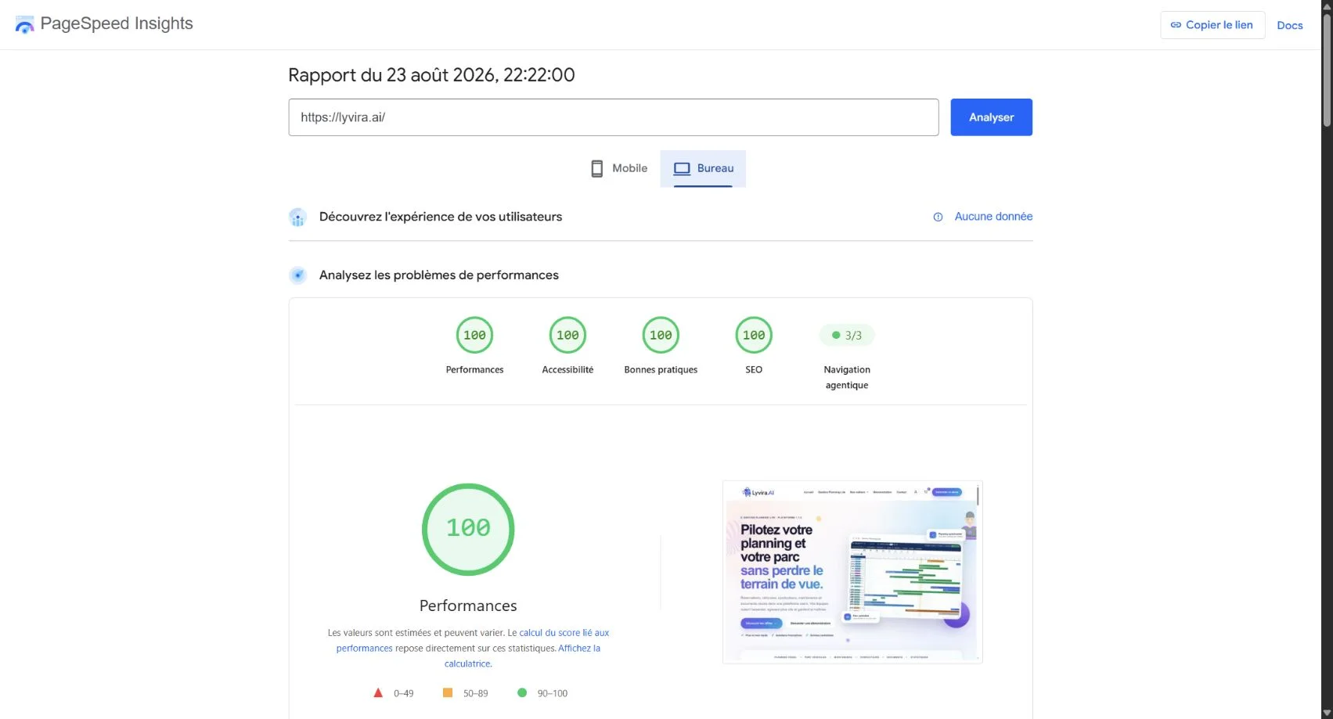This screenshot has height=719, width=1333.
Task: Click the 50–89 legend text
Action: pos(475,693)
